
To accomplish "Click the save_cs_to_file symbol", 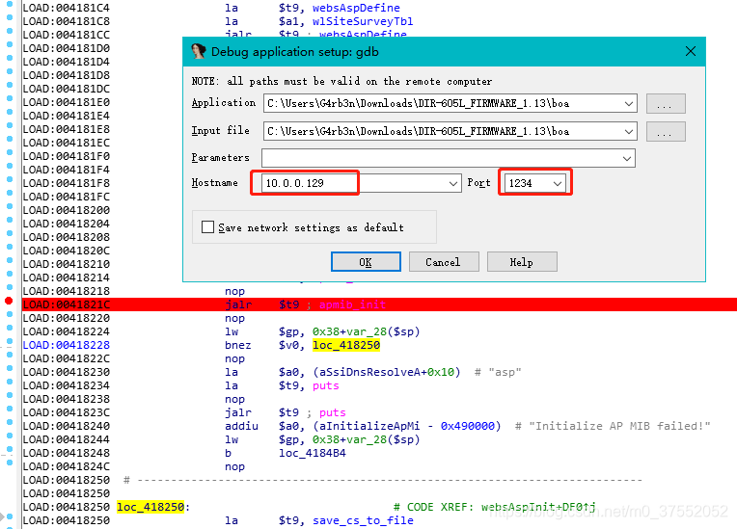I will click(363, 520).
